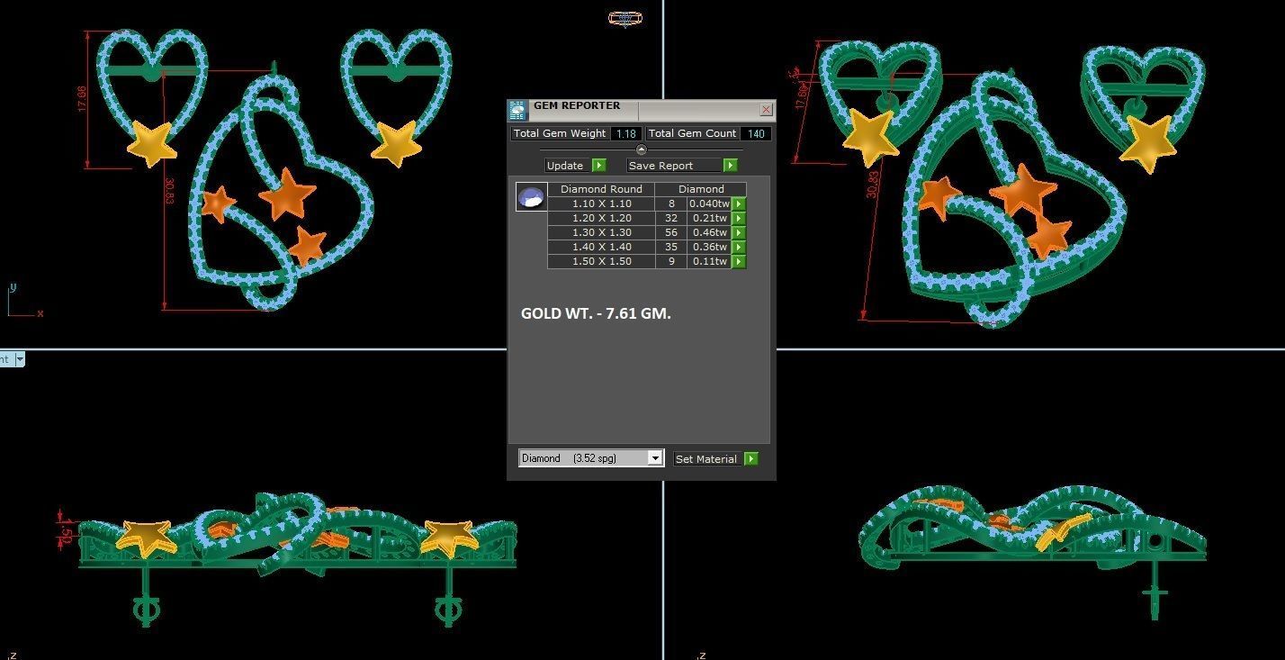Click the green arrow for 1.10 X 1.10 row
Image resolution: width=1285 pixels, height=660 pixels.
(739, 204)
